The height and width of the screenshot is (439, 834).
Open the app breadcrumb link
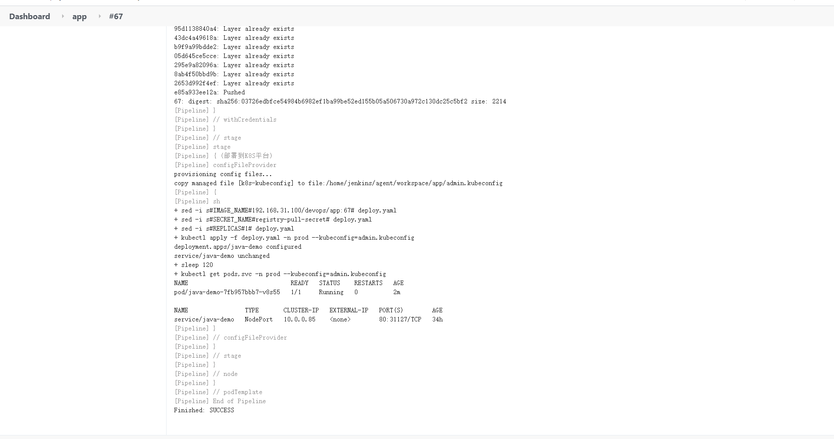[79, 16]
